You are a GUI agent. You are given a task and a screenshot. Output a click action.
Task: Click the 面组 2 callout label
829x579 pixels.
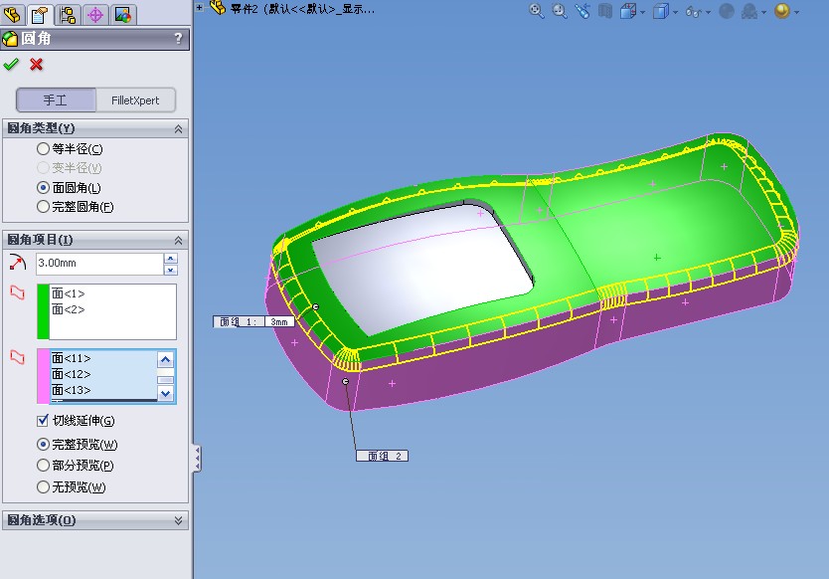click(x=383, y=456)
